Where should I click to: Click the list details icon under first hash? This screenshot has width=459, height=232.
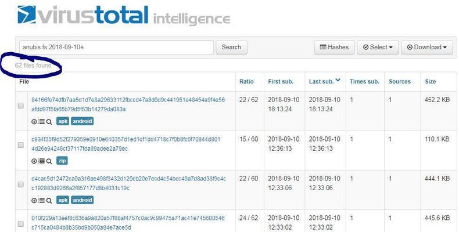(42, 121)
